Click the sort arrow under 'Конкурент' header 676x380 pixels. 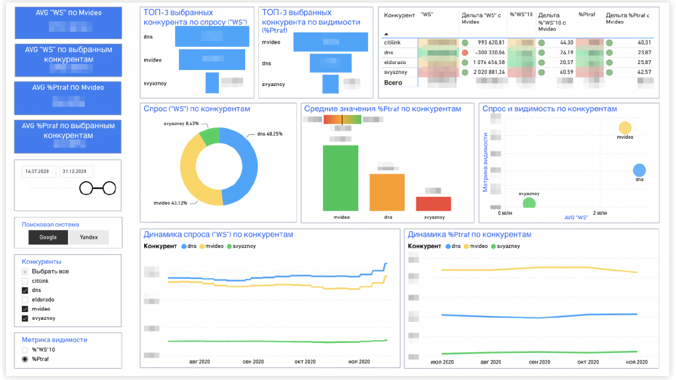coord(387,34)
